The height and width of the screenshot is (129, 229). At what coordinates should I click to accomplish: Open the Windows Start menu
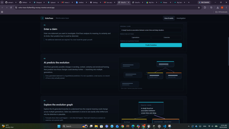click(x=59, y=126)
